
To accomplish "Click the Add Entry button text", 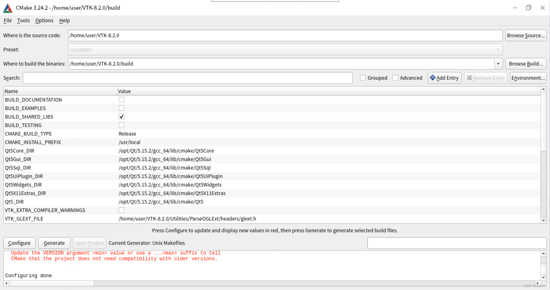I will point(447,78).
